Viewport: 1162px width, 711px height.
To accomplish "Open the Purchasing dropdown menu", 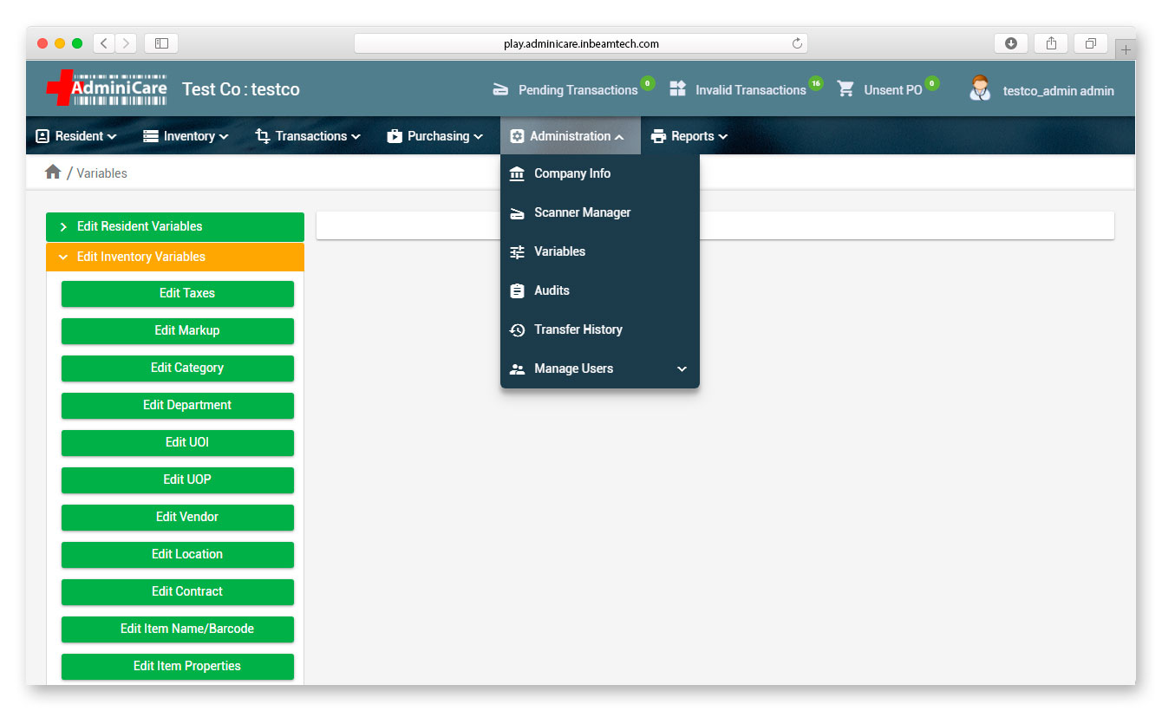I will click(434, 136).
